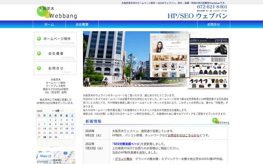
Task: Click the 2026年 9月1日 news date cell
Action: (97, 133)
